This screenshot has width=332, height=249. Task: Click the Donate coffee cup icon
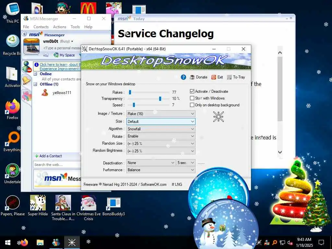(192, 77)
